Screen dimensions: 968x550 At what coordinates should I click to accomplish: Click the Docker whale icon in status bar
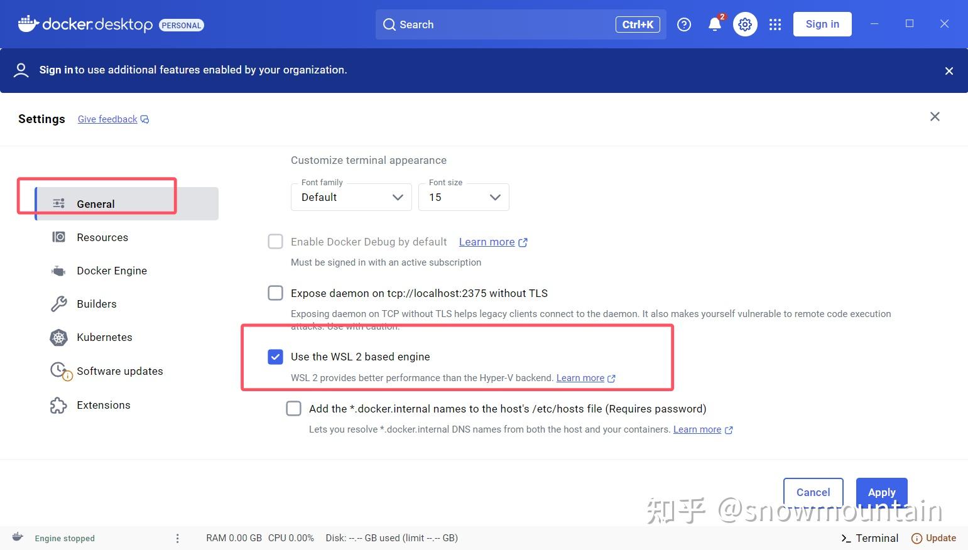coord(17,537)
